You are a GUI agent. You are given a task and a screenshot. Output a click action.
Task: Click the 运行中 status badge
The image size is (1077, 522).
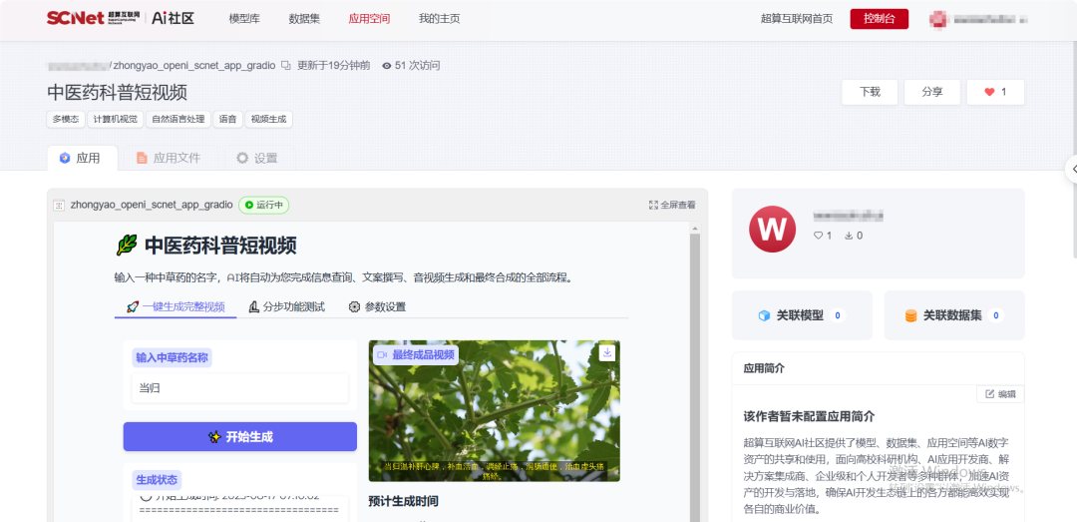coord(263,205)
